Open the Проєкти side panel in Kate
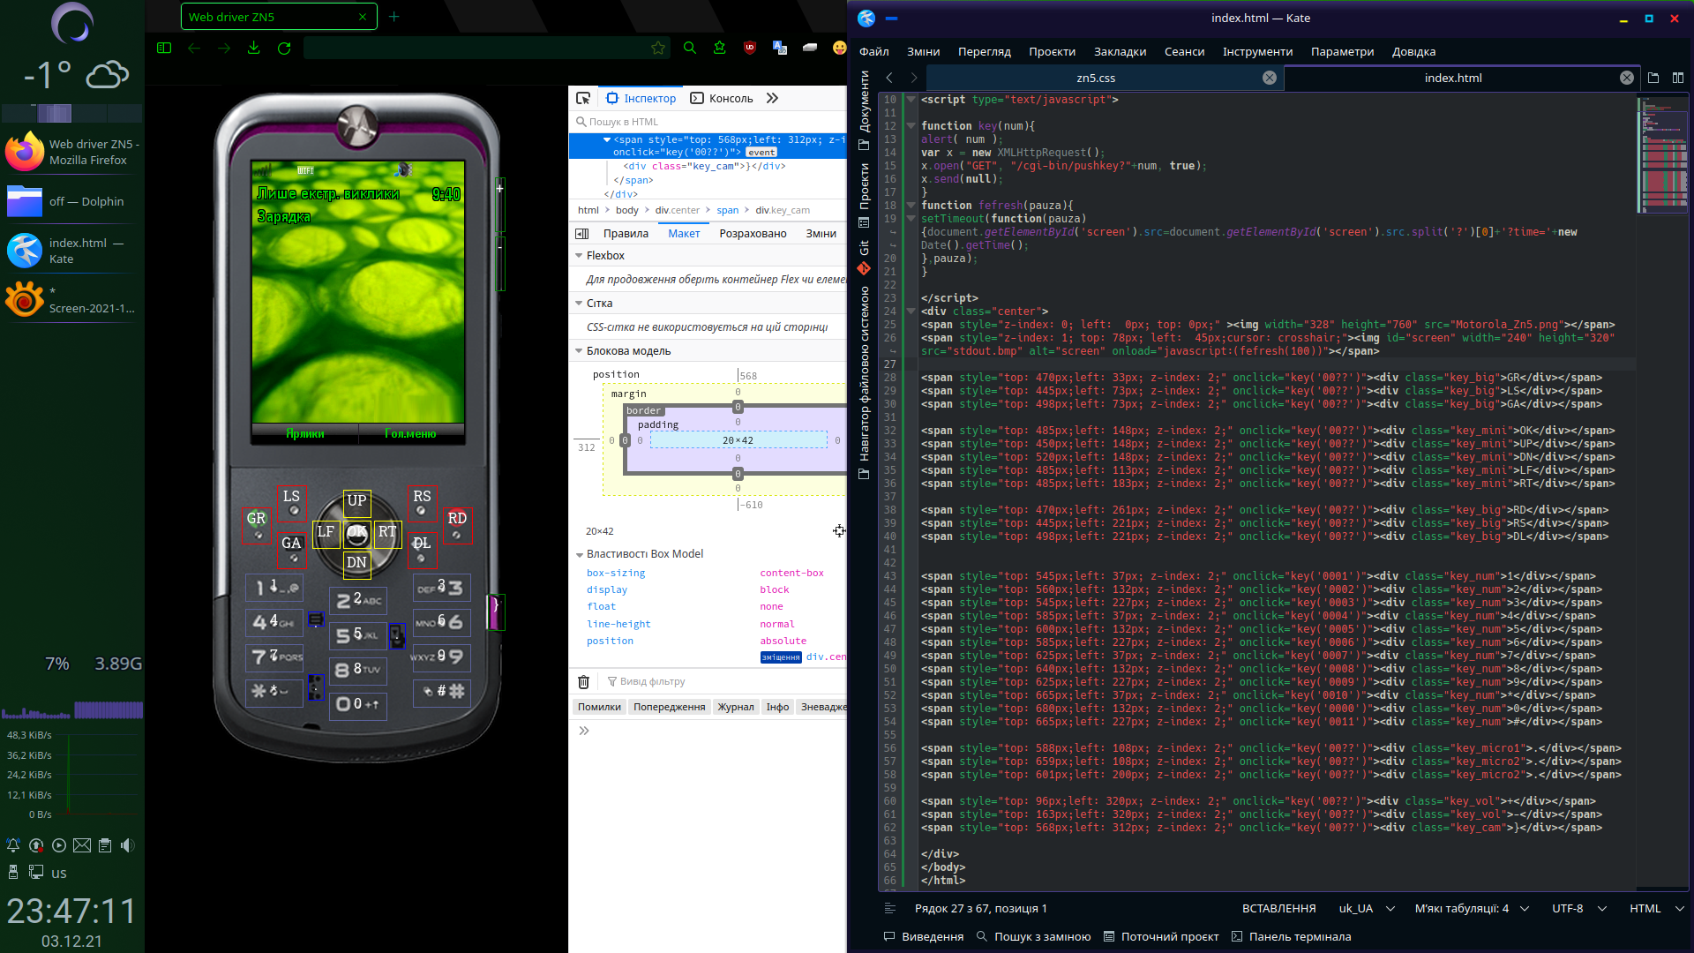Screen dimensions: 1694x953 [x=864, y=194]
